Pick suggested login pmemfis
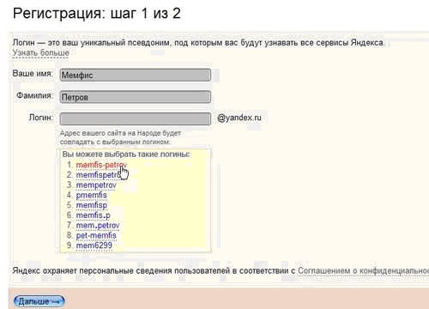429x309 pixels. click(91, 195)
